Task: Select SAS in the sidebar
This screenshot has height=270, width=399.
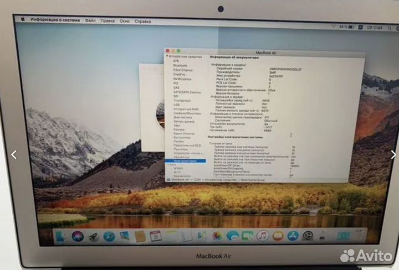Action: (176, 87)
